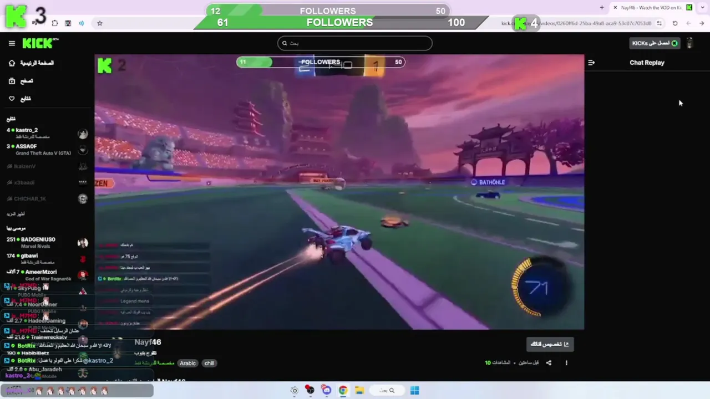Click the clip button below video
The image size is (710, 399).
(x=550, y=344)
